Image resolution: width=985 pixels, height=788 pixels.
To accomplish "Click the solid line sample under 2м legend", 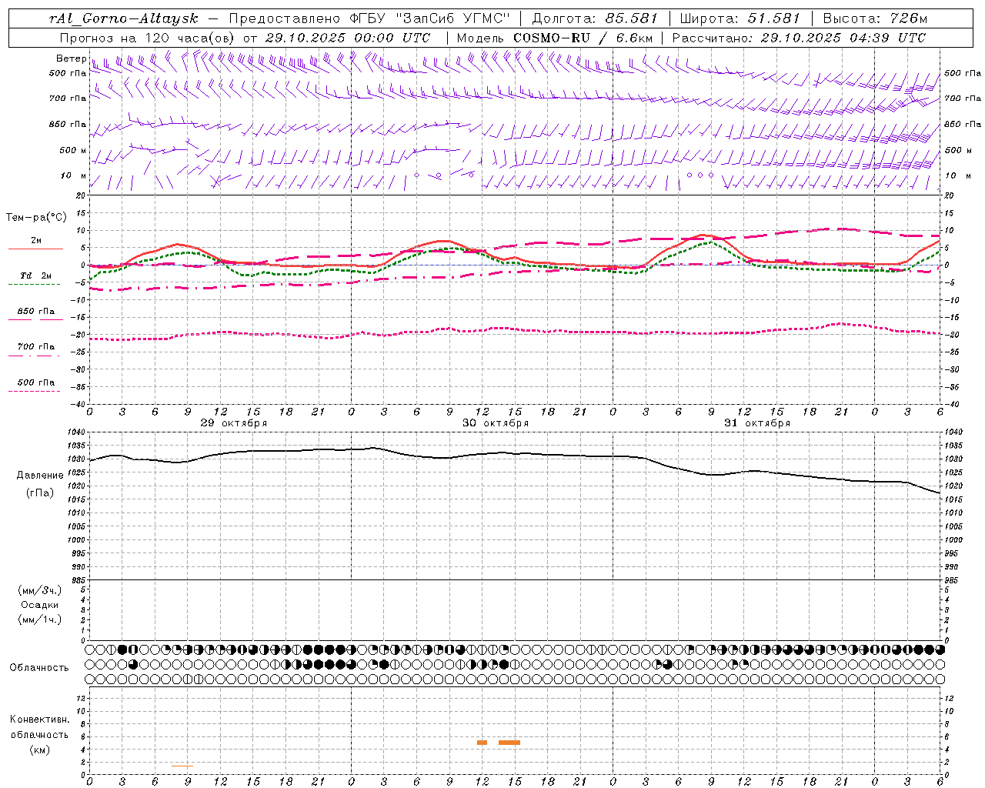I will point(35,249).
